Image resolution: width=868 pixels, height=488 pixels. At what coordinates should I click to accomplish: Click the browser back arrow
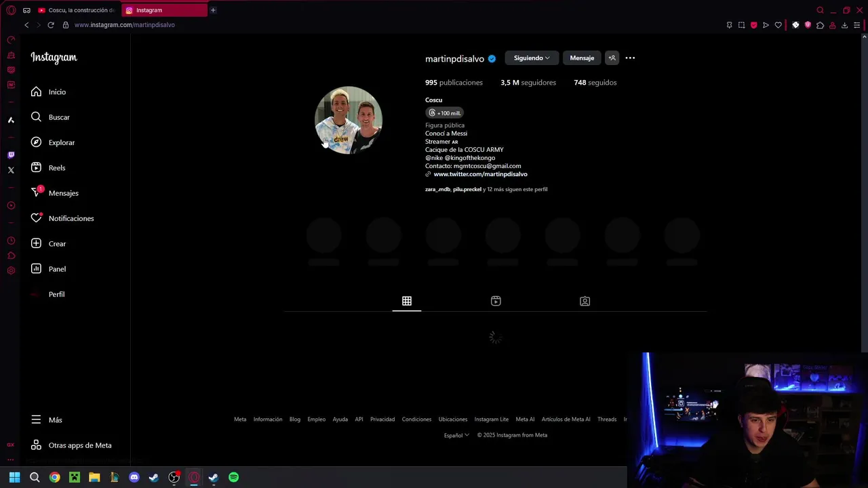26,25
